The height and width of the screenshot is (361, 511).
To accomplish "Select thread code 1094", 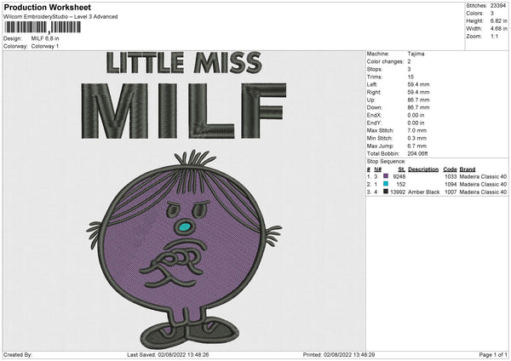I will tap(451, 185).
